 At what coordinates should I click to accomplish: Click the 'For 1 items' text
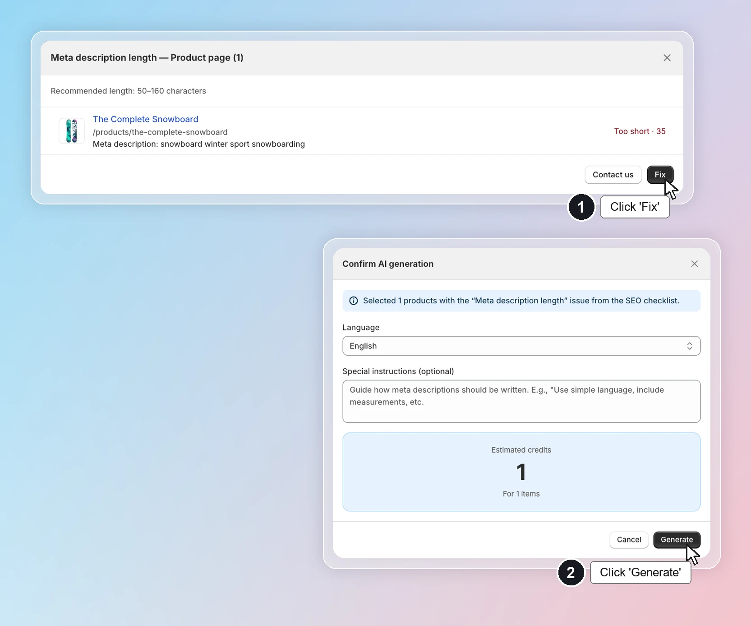tap(521, 494)
